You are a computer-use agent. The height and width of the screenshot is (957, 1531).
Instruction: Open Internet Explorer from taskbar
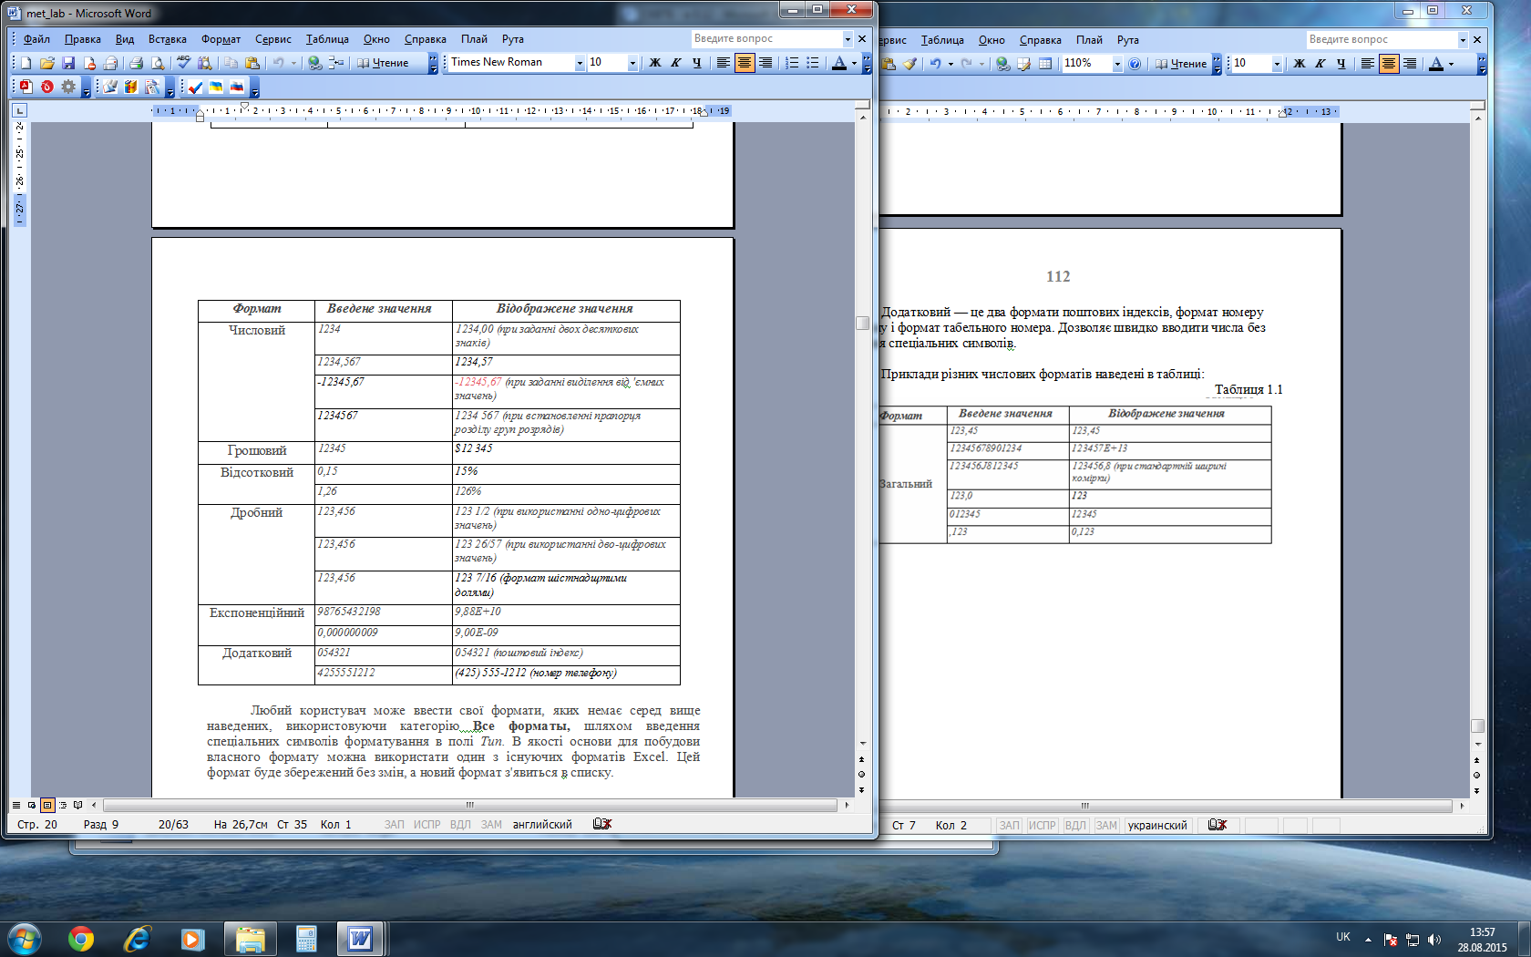click(x=137, y=939)
